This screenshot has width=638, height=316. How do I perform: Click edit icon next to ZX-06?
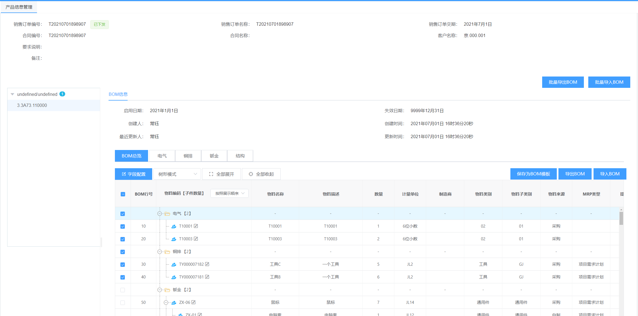coord(194,302)
